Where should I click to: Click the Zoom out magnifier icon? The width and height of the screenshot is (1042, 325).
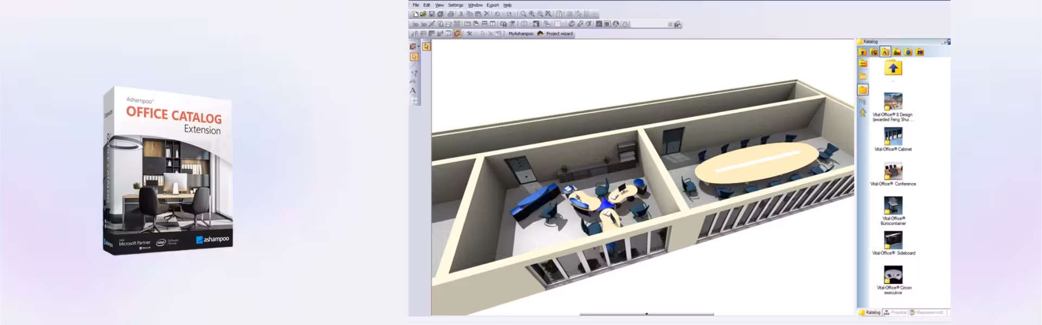pos(540,14)
